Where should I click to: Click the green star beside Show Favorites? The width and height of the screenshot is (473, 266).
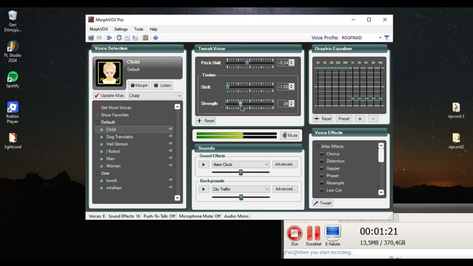(x=98, y=115)
